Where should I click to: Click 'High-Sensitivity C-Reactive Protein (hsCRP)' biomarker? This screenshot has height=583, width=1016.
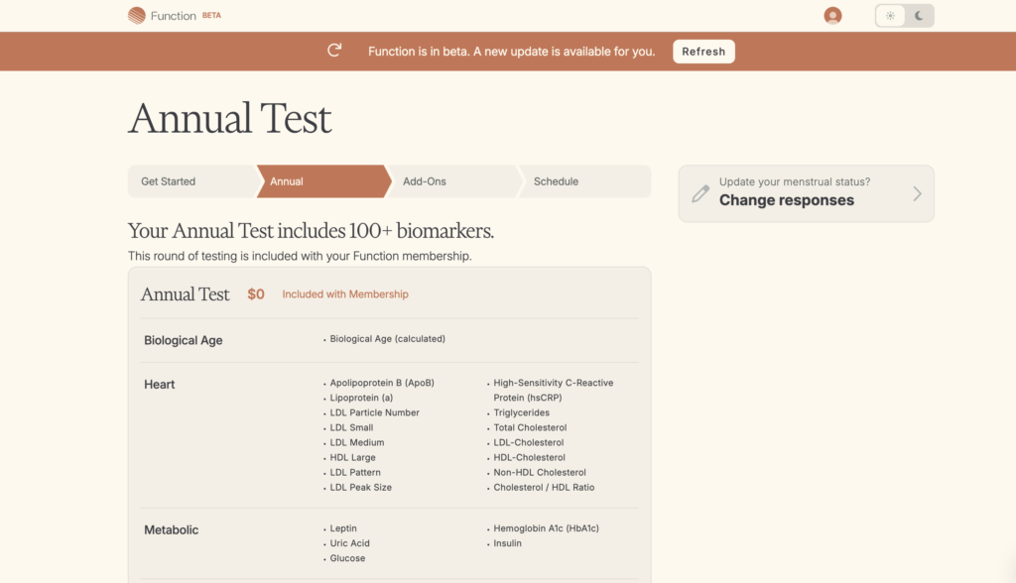[554, 390]
